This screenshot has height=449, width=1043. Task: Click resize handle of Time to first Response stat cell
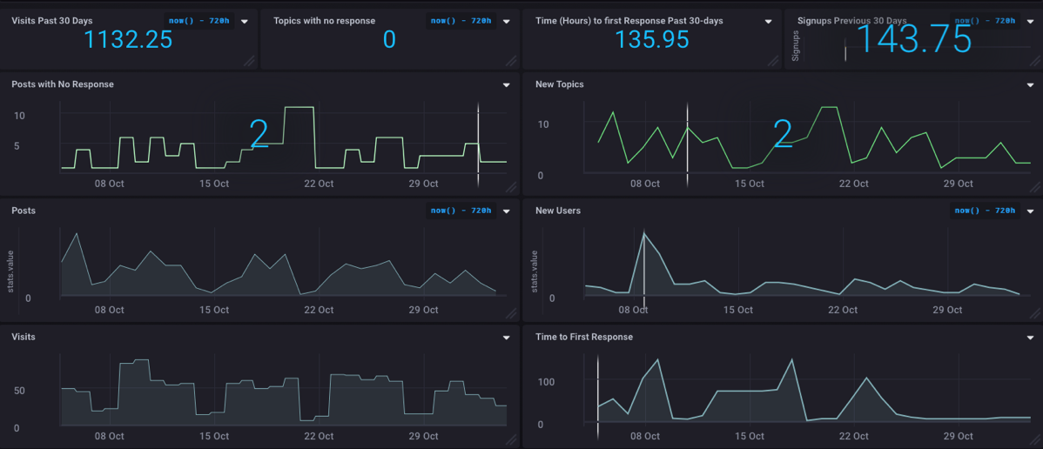point(773,61)
